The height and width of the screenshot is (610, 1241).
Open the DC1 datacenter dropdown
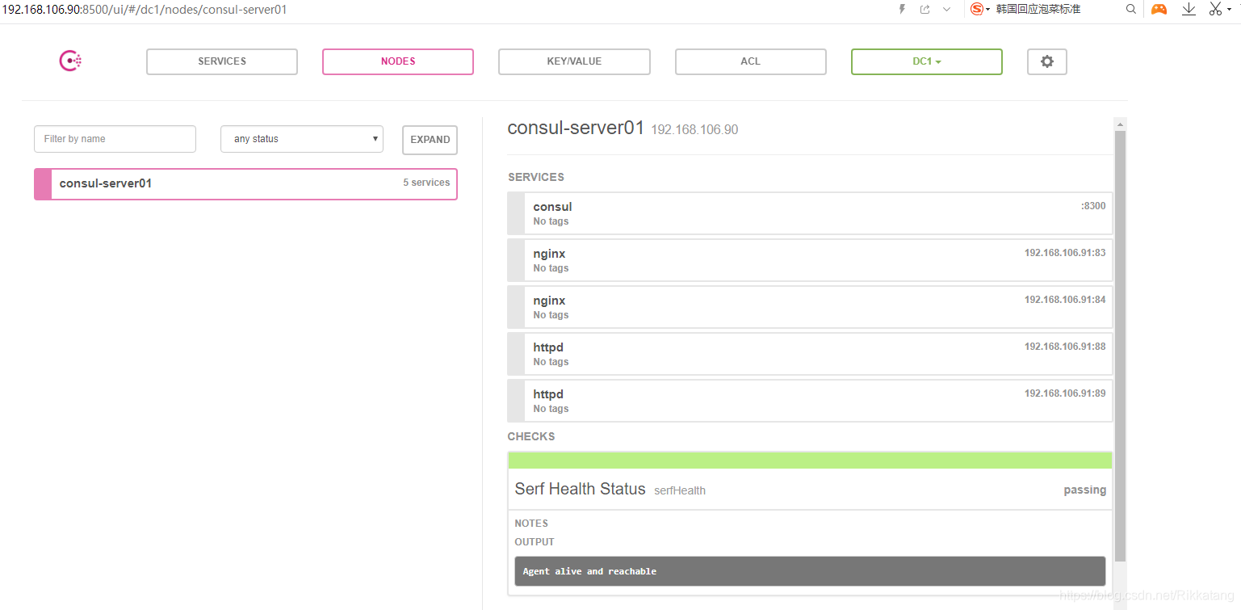(x=927, y=61)
